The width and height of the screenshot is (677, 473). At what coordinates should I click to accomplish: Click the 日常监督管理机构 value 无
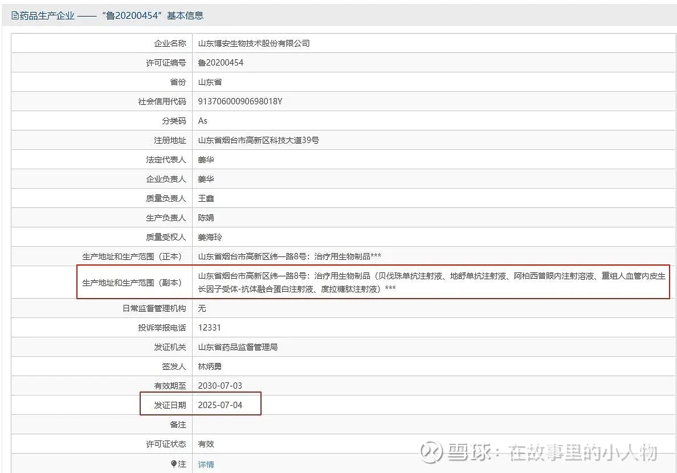click(202, 308)
